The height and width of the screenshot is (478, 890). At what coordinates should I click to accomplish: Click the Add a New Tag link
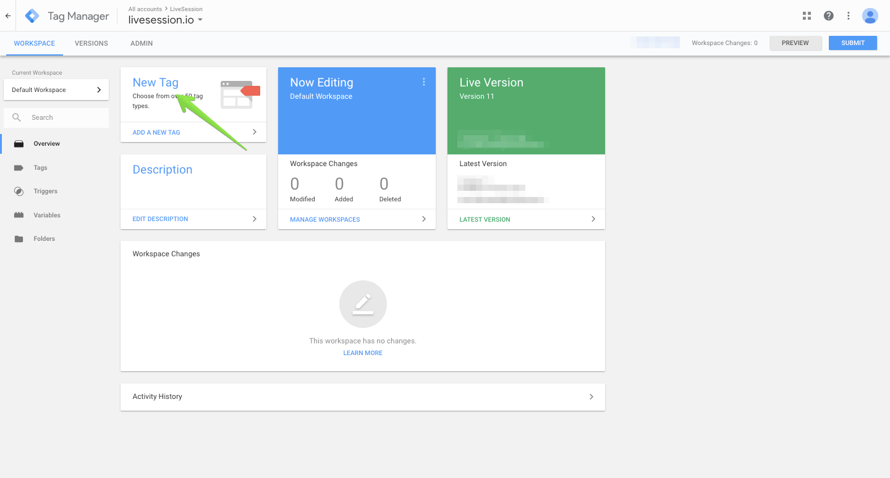[156, 133]
